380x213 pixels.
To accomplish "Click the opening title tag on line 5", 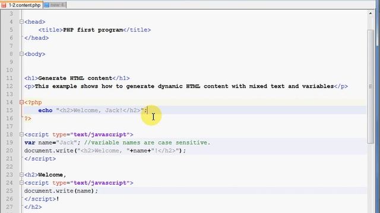I will tap(50, 30).
